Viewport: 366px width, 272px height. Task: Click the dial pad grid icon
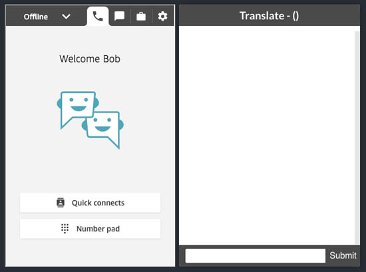tap(65, 229)
